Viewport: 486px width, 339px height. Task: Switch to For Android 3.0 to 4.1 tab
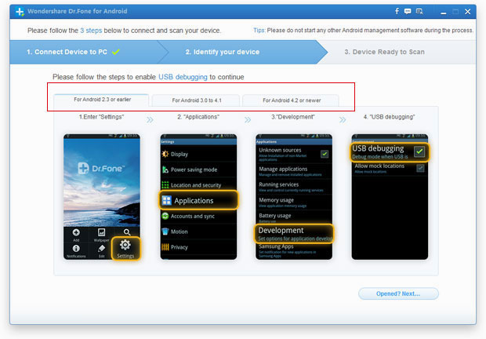coord(194,100)
